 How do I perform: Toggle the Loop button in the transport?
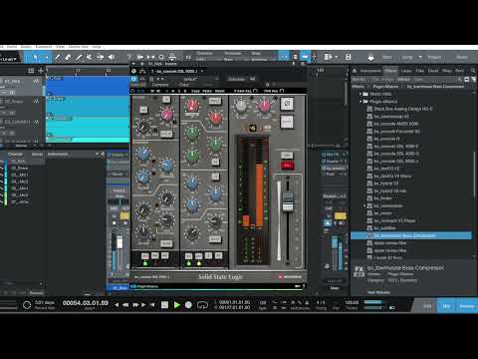tap(202, 304)
